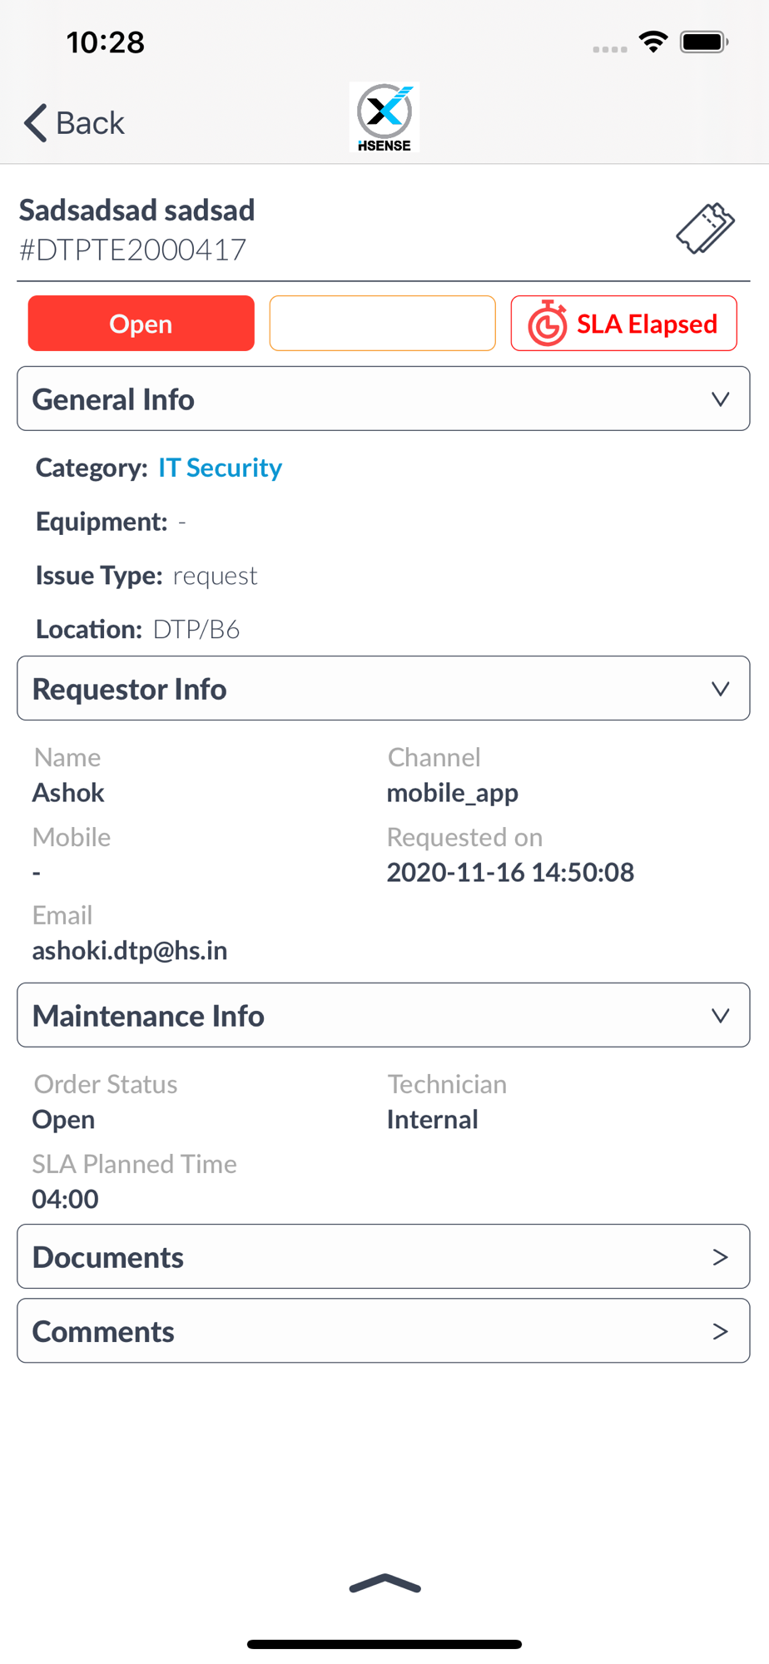Tap the email ashoki.dtp@hs.in
This screenshot has width=769, height=1664.
tap(130, 951)
